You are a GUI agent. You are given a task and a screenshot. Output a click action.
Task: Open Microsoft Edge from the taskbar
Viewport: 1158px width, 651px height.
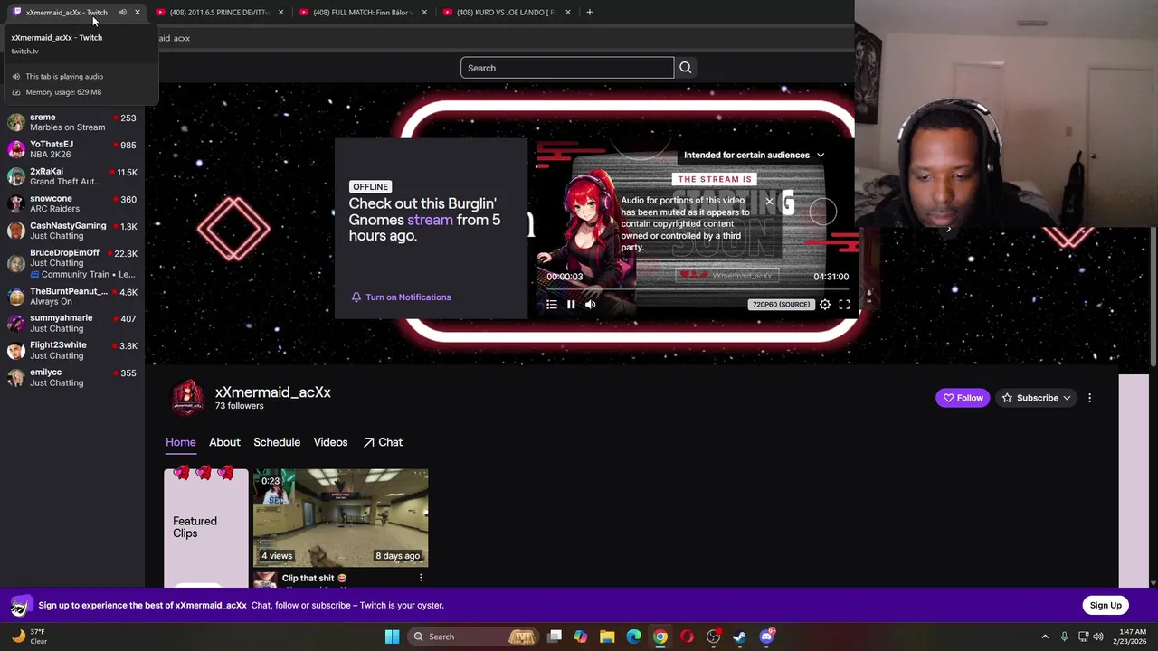pyautogui.click(x=633, y=637)
